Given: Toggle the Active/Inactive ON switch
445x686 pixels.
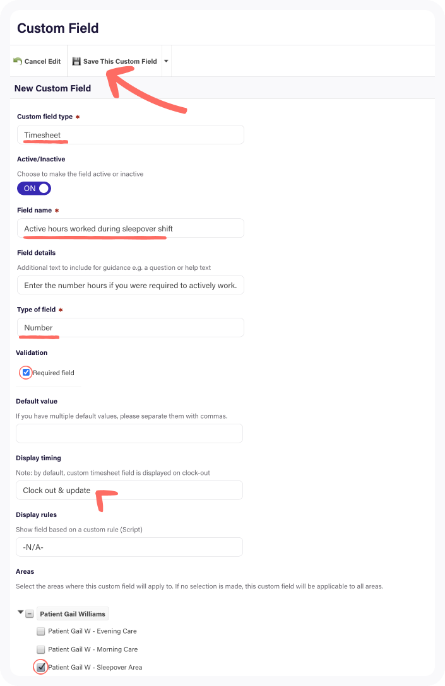Looking at the screenshot, I should (x=34, y=188).
